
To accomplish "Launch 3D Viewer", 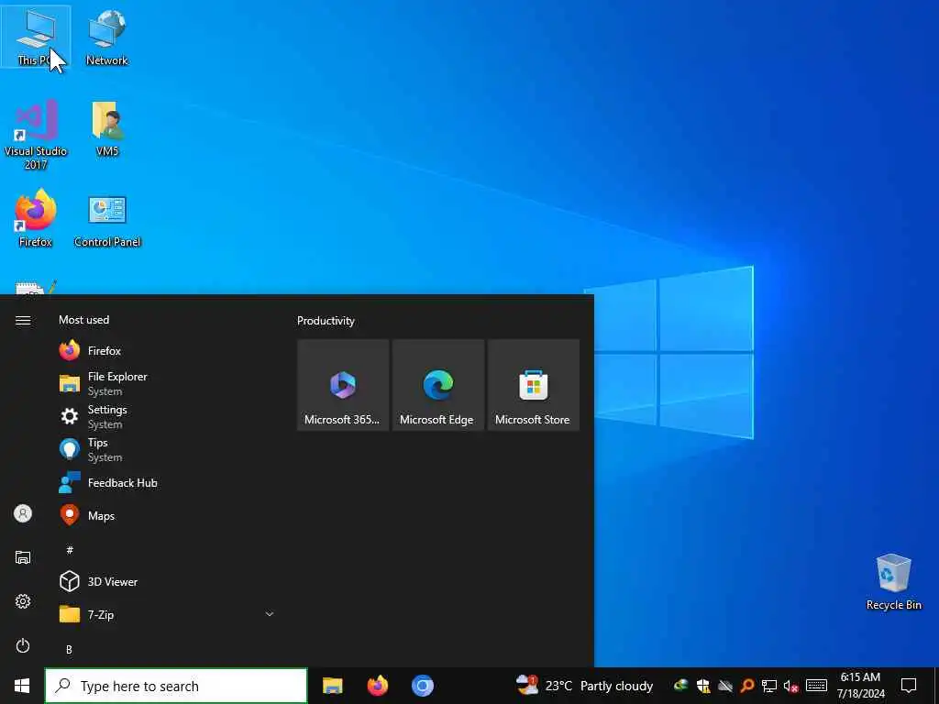I will 167,581.
